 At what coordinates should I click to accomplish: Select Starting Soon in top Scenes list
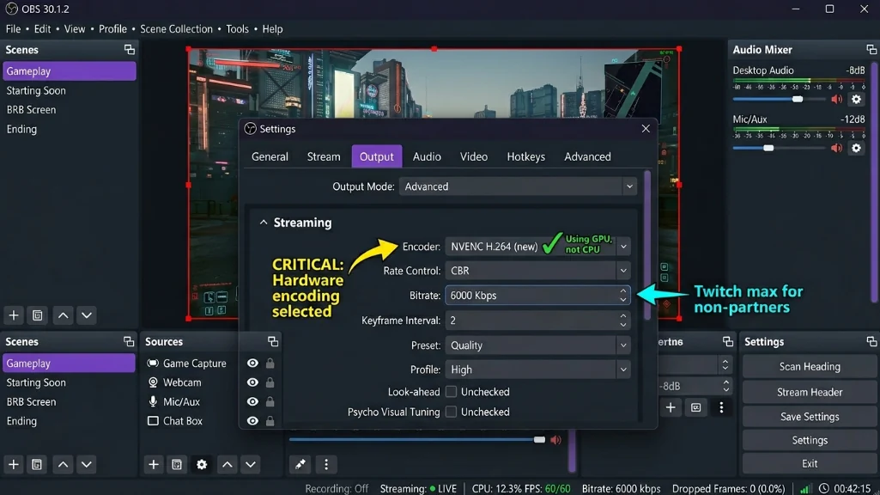point(70,90)
